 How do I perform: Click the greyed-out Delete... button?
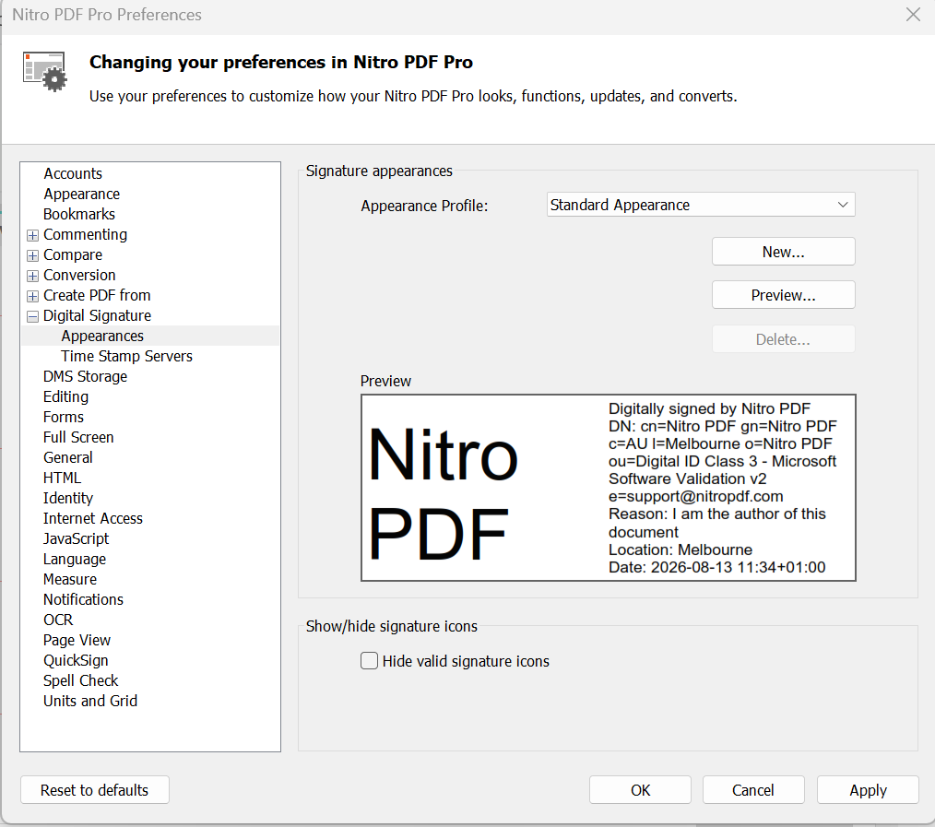783,339
